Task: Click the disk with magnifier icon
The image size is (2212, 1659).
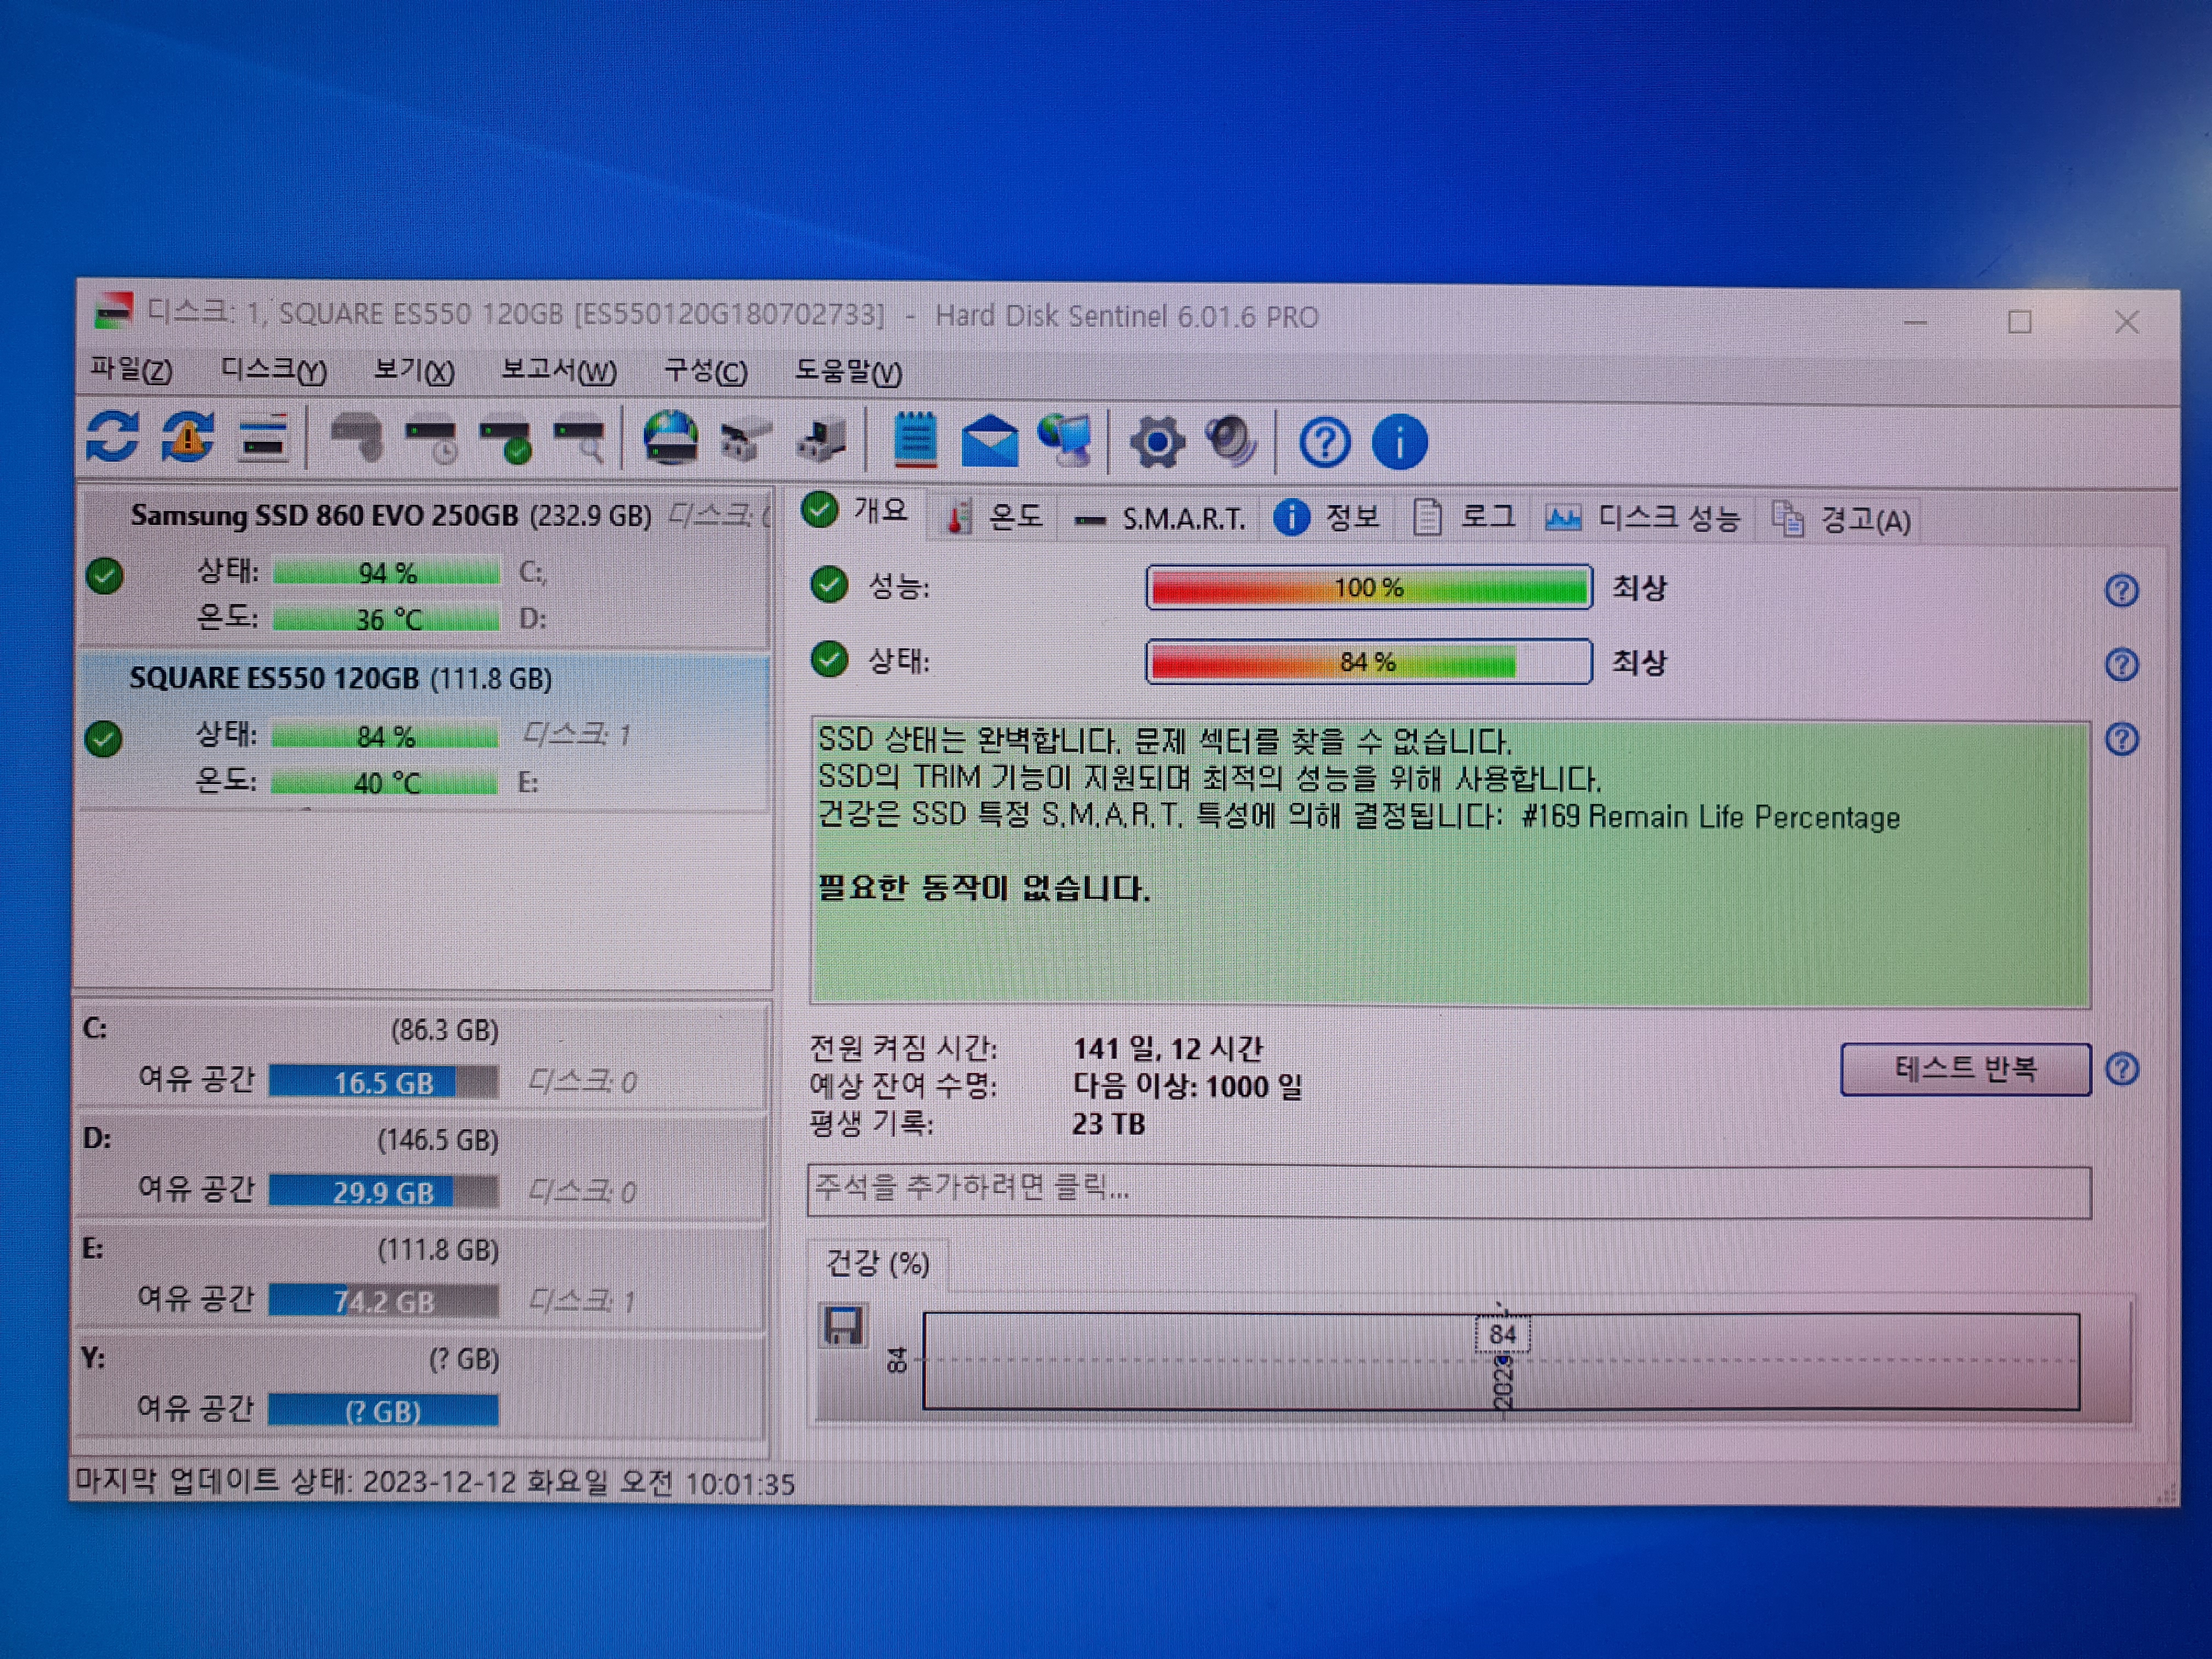Action: click(x=580, y=440)
